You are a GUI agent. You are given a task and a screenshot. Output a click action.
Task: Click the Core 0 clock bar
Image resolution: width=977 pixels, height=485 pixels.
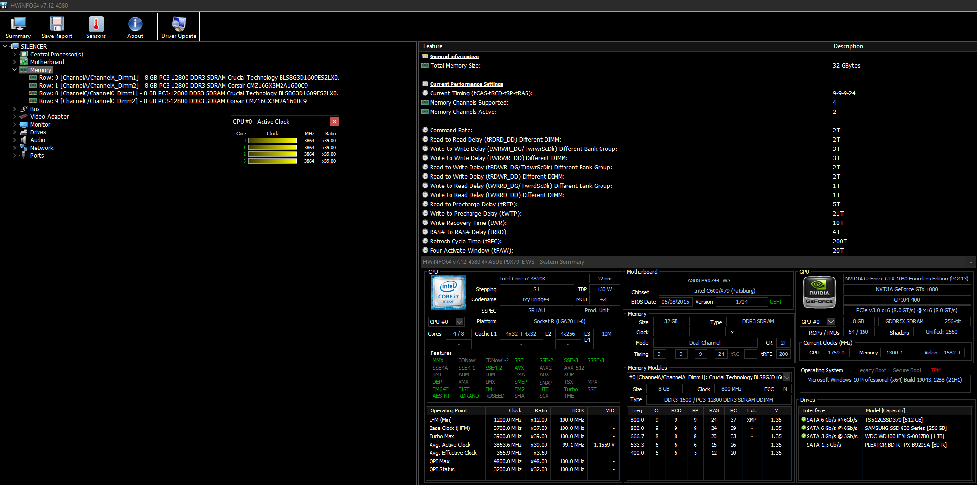273,141
